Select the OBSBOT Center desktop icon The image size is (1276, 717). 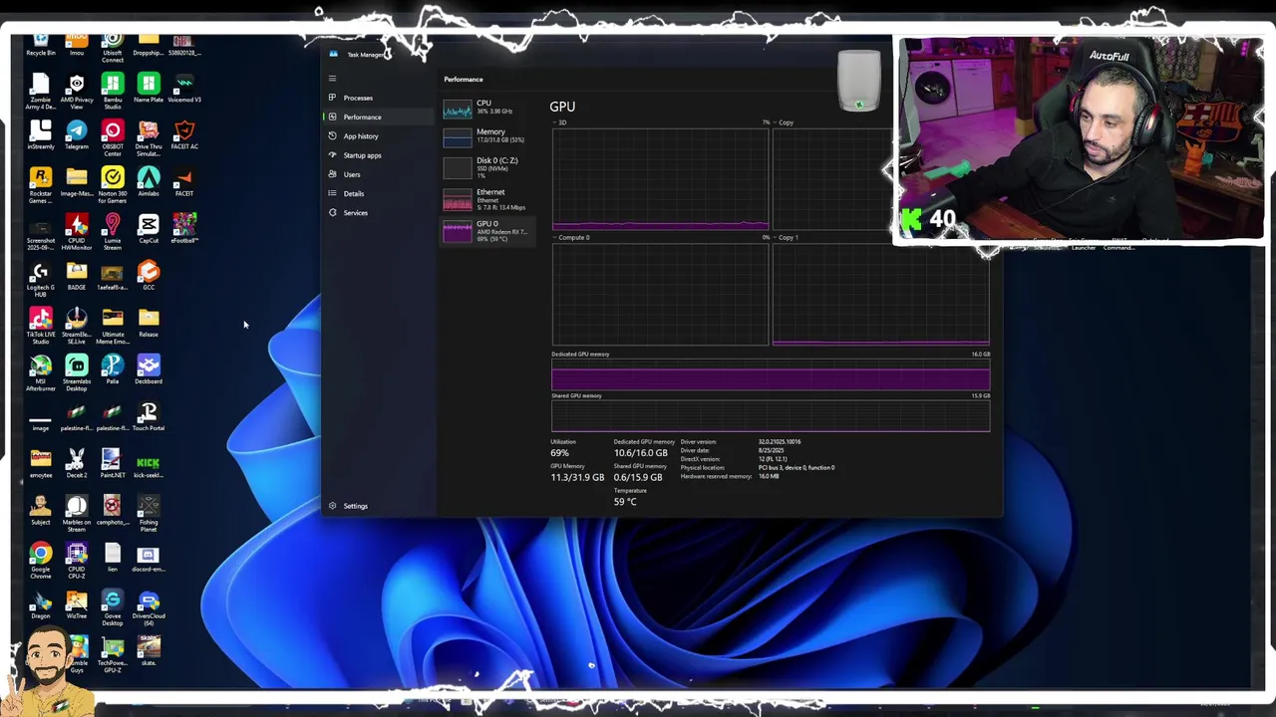point(113,138)
